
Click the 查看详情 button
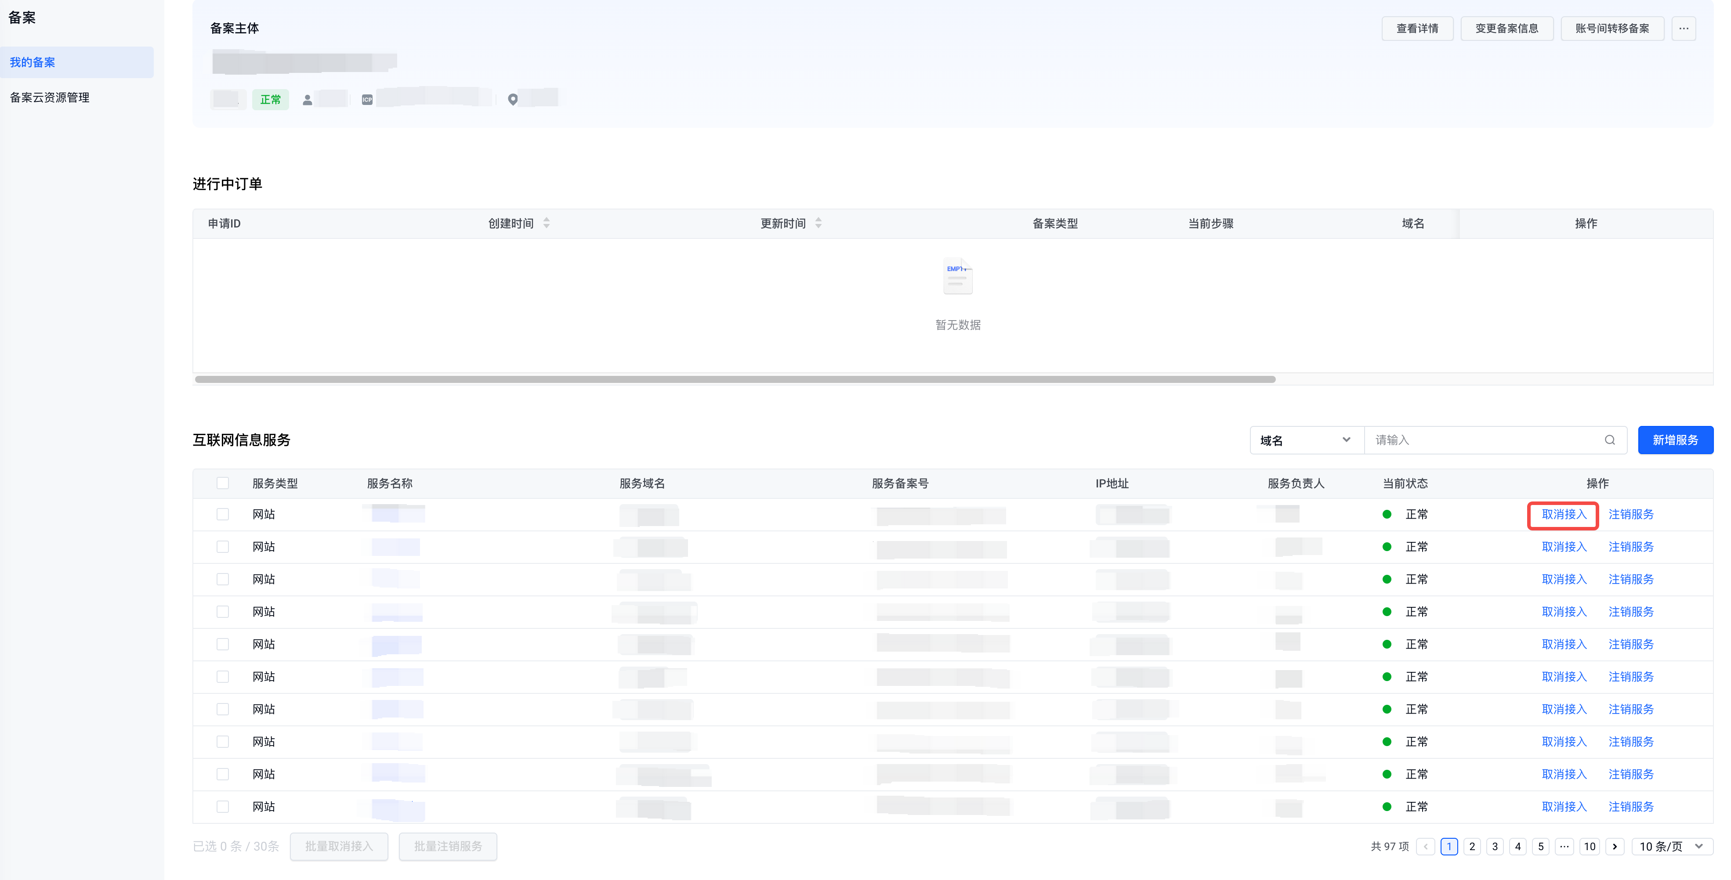click(x=1417, y=28)
